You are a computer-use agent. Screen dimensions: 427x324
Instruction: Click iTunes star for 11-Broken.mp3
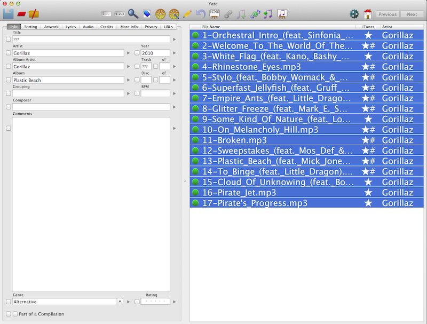click(368, 140)
